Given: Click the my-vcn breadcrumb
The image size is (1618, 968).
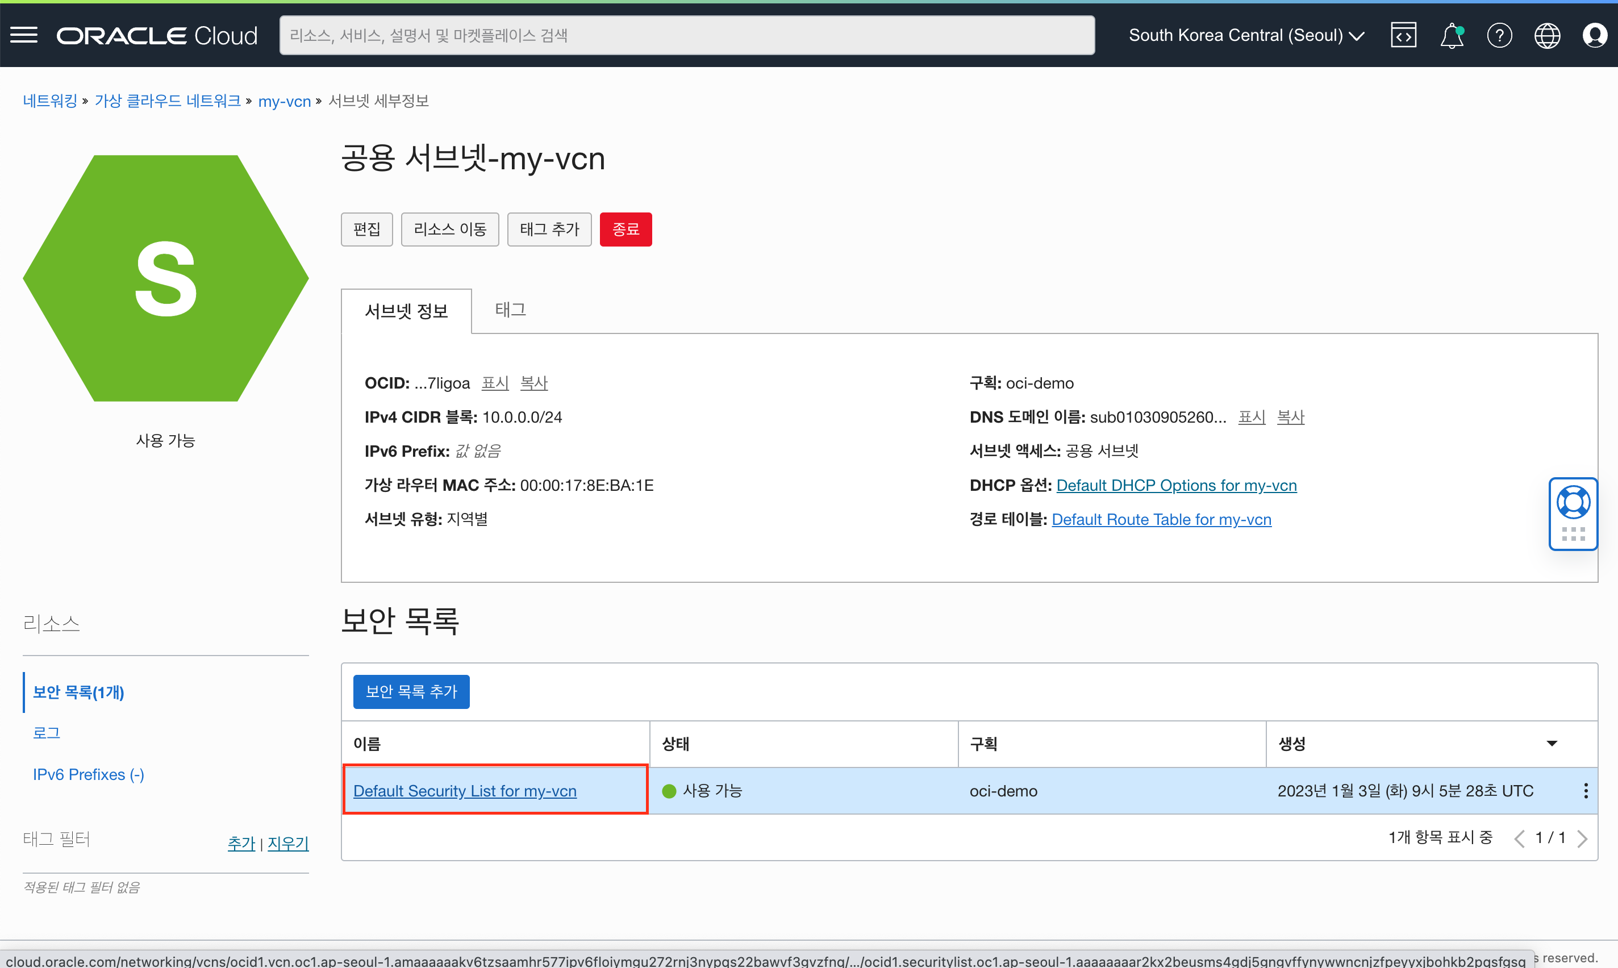Looking at the screenshot, I should 284,101.
